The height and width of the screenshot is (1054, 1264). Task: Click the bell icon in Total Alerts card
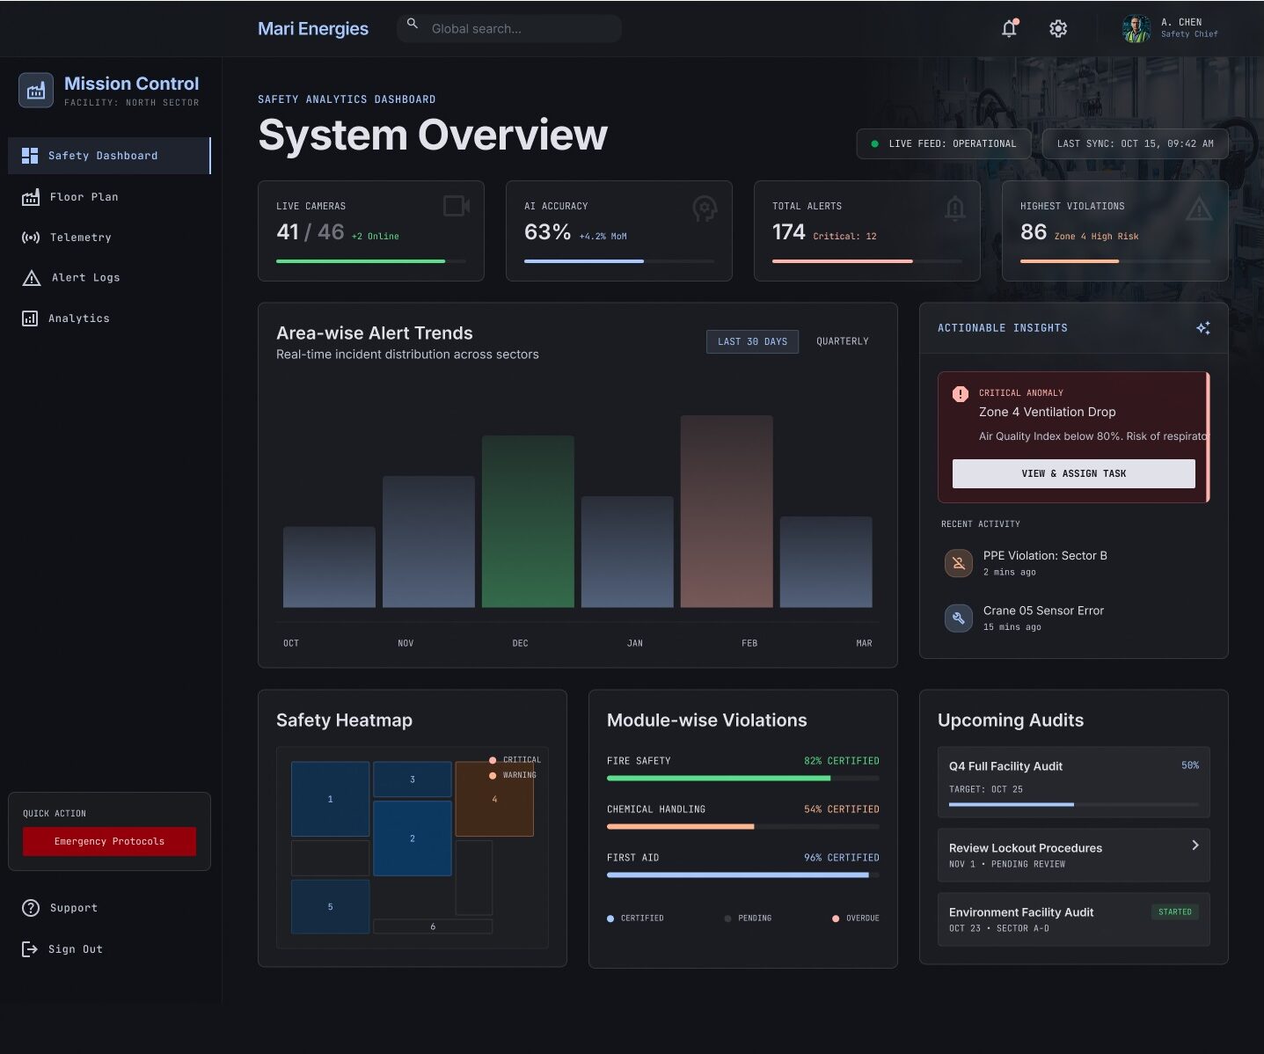[x=955, y=209]
